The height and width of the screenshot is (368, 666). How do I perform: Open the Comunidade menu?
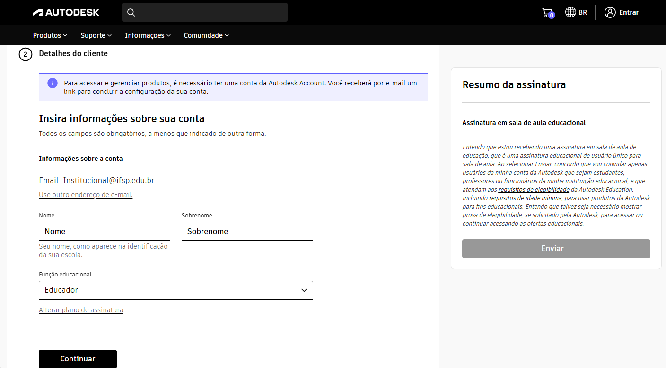point(206,35)
